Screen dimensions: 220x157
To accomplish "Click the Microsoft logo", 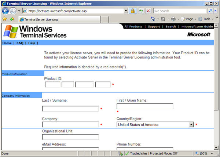I will pyautogui.click(x=199, y=34).
